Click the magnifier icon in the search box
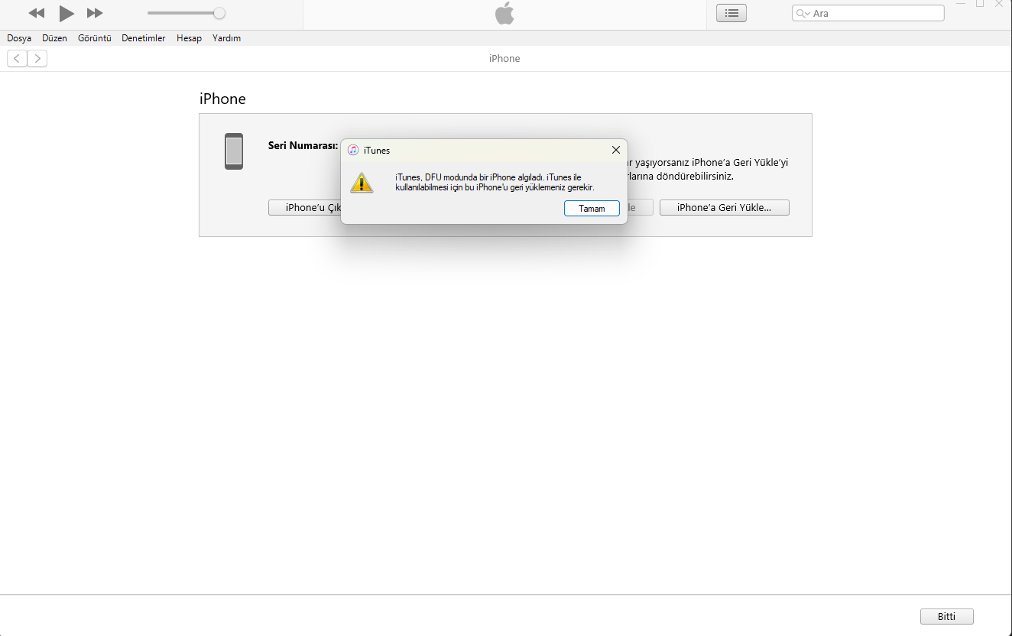 click(x=803, y=13)
